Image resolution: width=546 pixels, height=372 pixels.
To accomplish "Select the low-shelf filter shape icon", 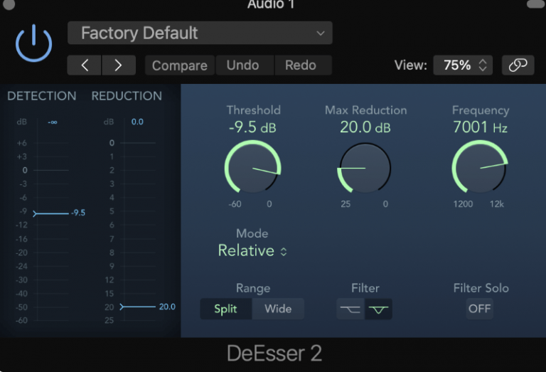I will 350,309.
